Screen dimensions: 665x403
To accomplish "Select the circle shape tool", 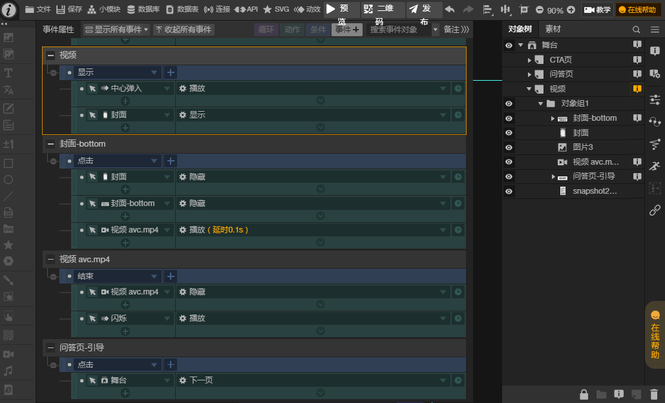I will tap(8, 180).
